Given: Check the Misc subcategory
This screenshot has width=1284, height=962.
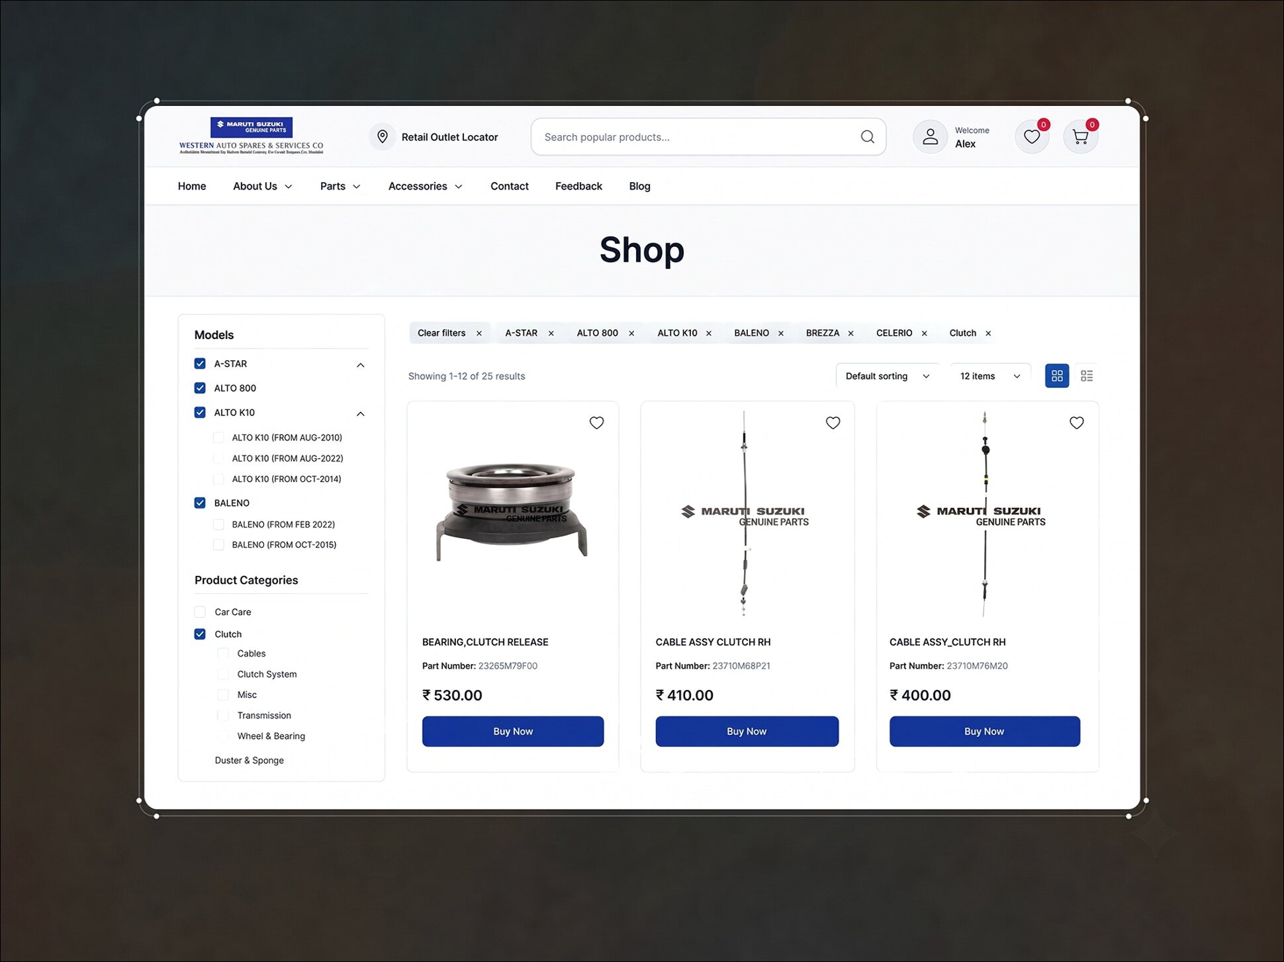Looking at the screenshot, I should pos(223,695).
